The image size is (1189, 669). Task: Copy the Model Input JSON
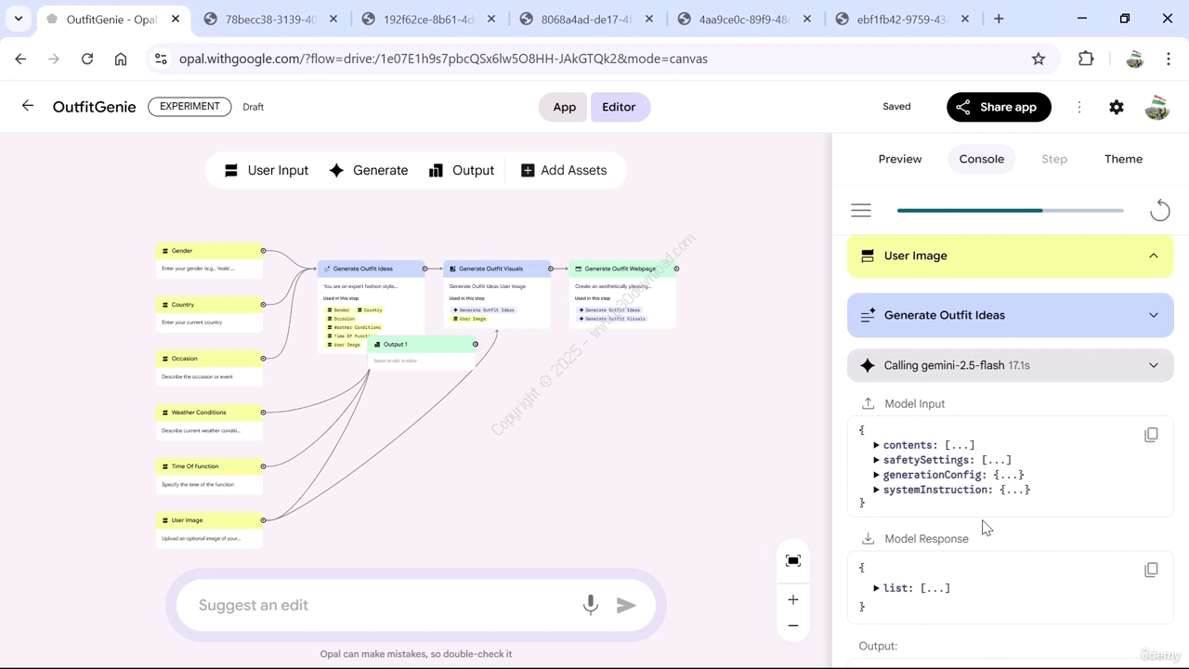pos(1151,435)
